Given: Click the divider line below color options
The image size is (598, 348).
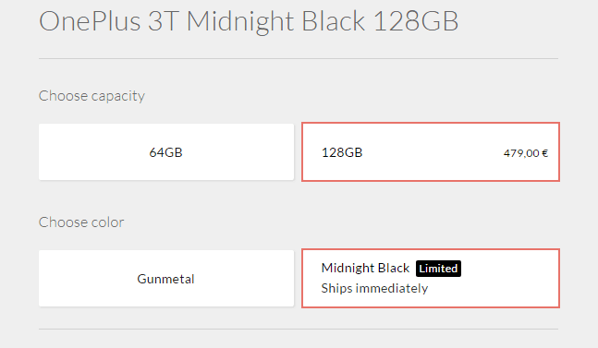Looking at the screenshot, I should tap(299, 329).
